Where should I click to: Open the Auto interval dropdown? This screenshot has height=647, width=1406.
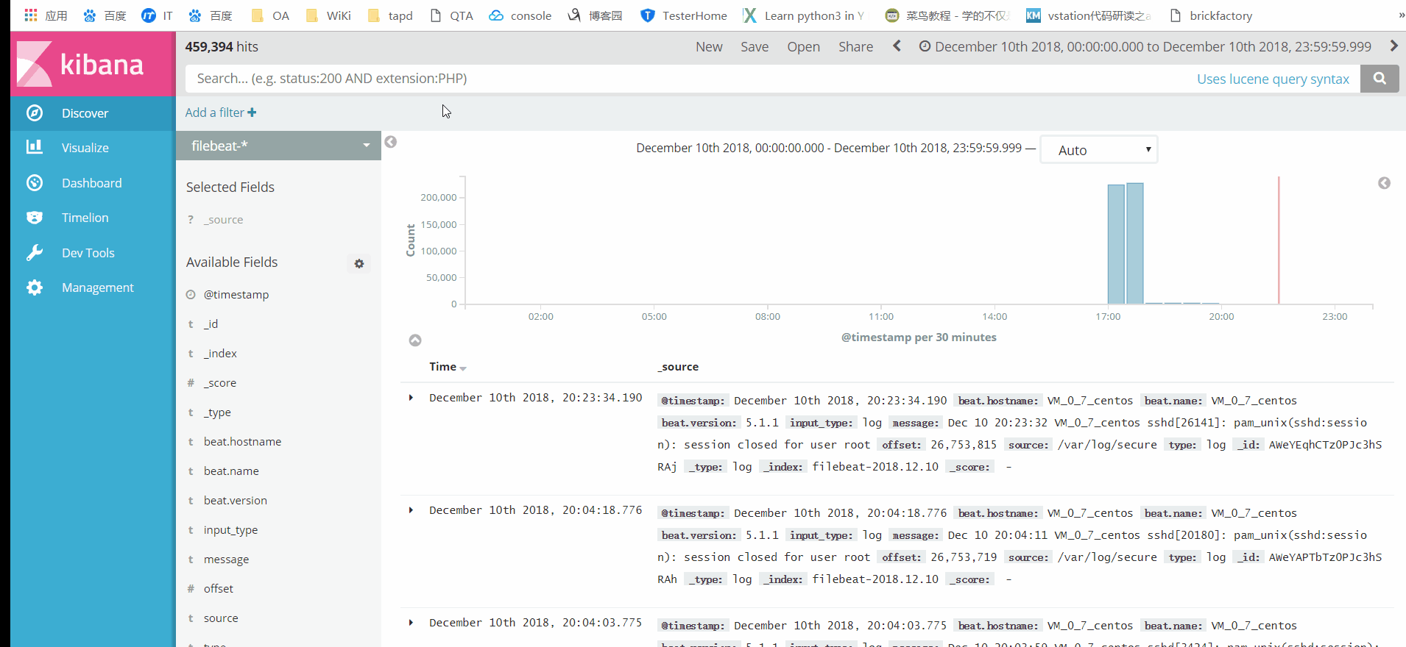(1098, 150)
